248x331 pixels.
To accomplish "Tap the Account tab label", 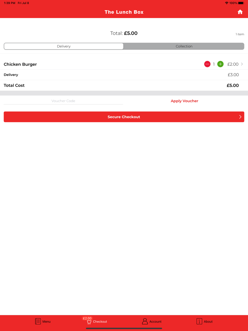I will click(155, 321).
